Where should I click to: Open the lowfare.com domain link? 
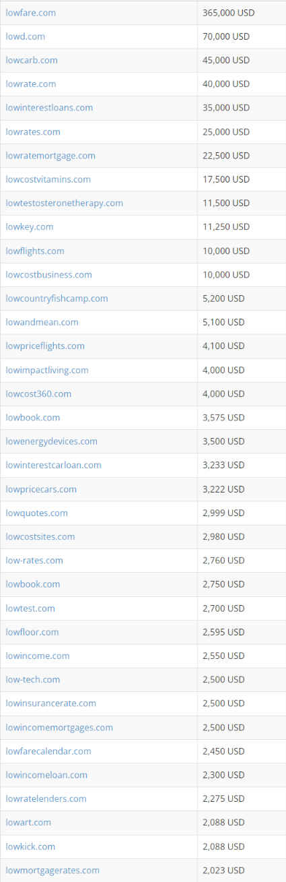pos(31,12)
